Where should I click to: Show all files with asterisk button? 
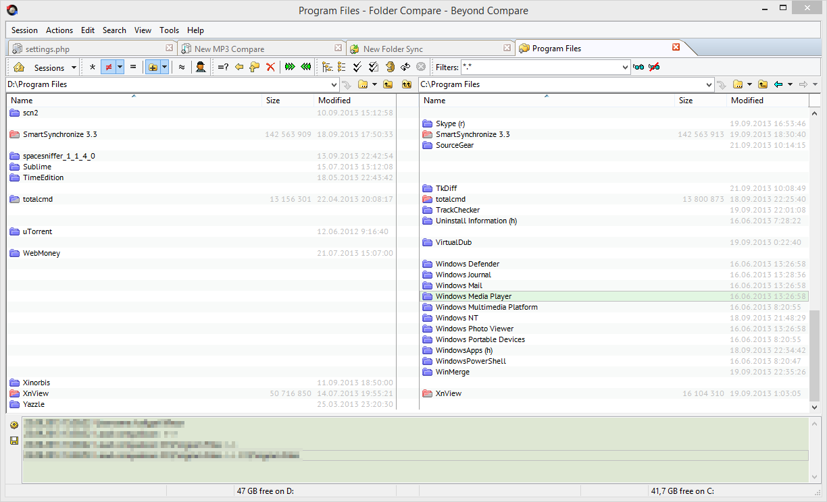click(x=93, y=67)
